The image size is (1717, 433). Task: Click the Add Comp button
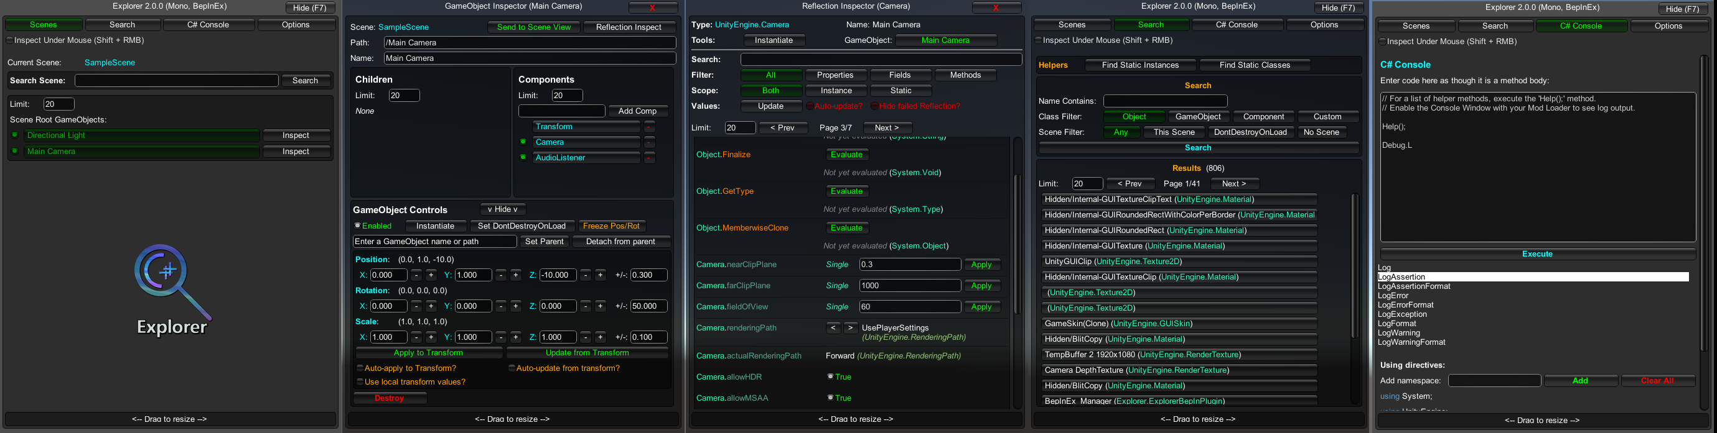(637, 111)
